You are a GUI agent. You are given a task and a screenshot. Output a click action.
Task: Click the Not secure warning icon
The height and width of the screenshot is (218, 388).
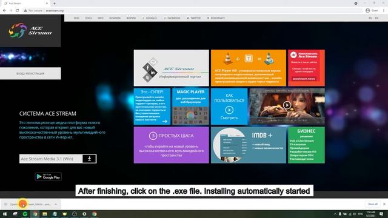click(25, 11)
